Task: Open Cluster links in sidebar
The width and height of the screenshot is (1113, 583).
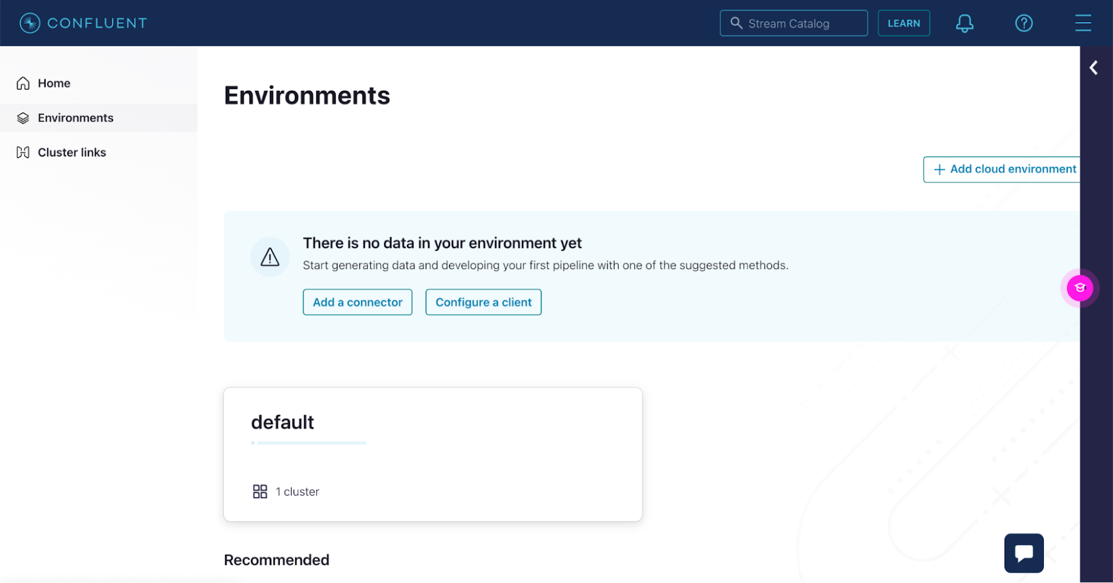Action: pos(98,152)
